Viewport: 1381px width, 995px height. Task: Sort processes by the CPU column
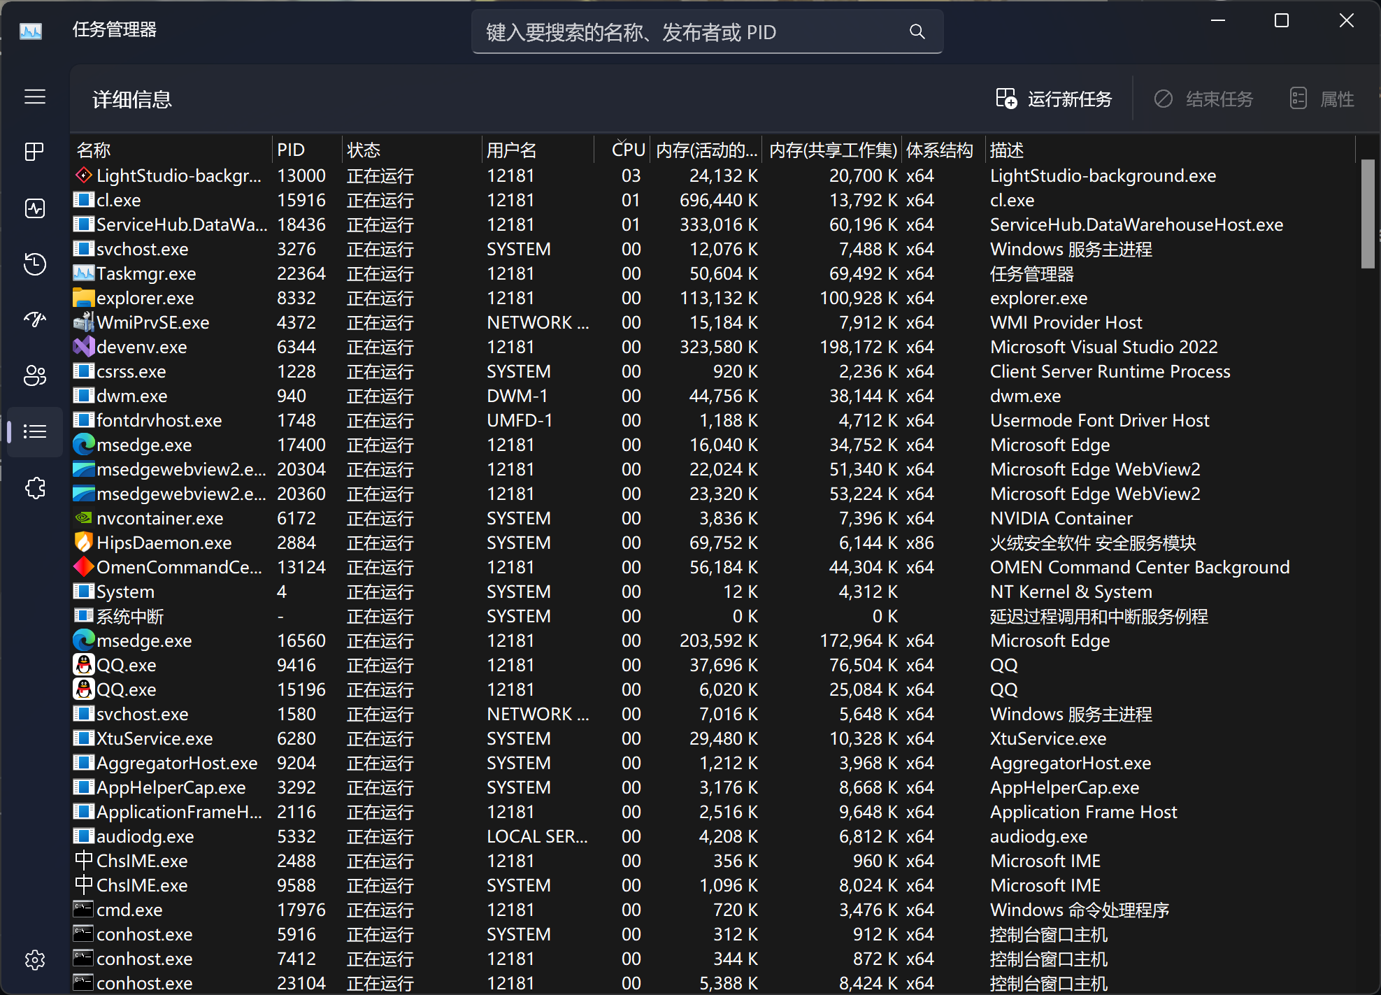tap(627, 149)
